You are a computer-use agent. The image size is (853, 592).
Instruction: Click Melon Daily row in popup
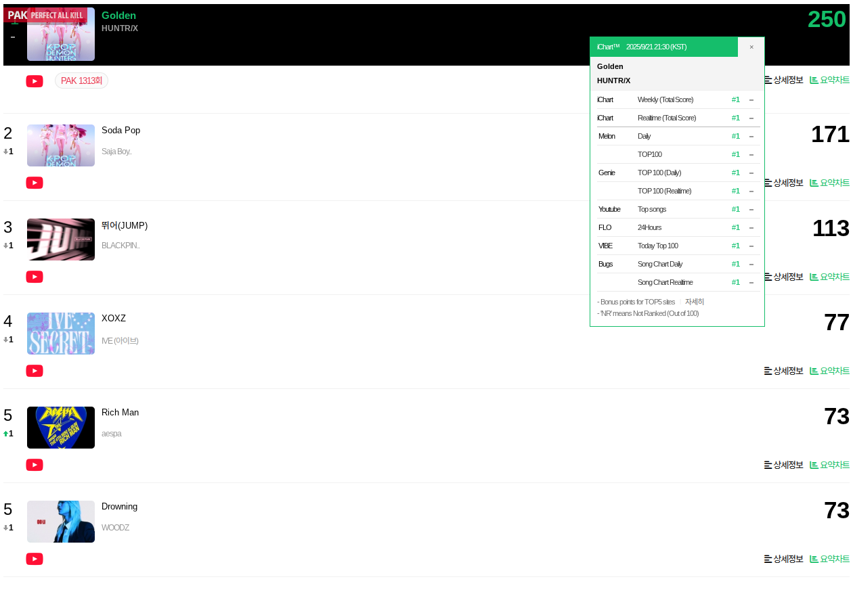point(678,136)
